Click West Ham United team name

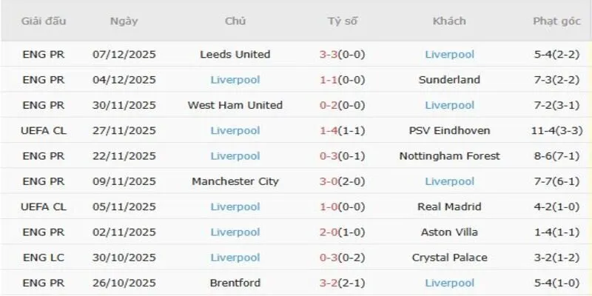[235, 105]
